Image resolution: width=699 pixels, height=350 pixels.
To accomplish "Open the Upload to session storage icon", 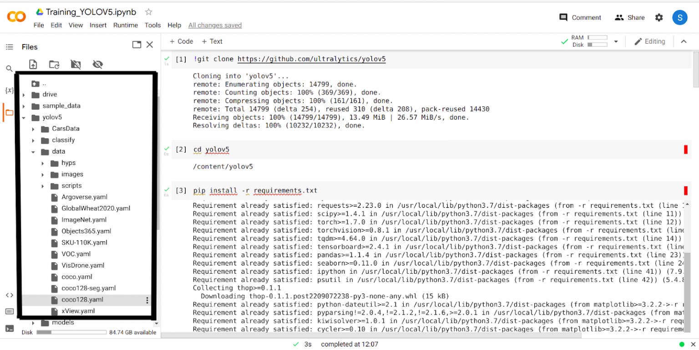I will 33,64.
